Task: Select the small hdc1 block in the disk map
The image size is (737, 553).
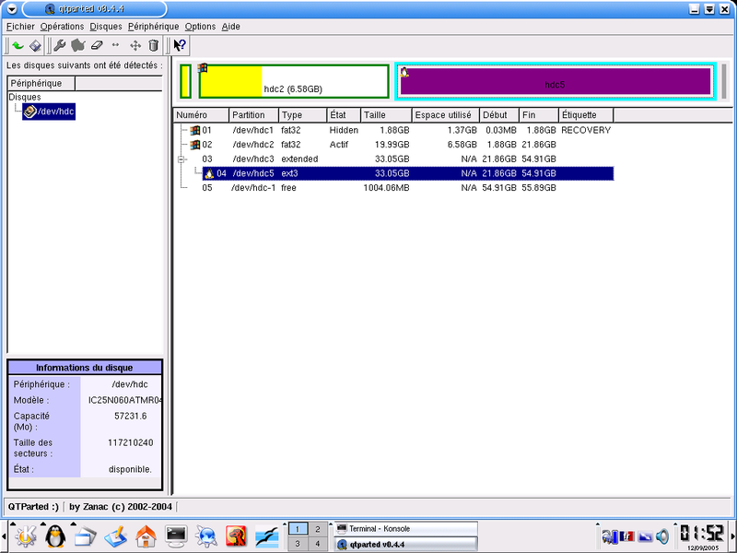Action: pyautogui.click(x=186, y=81)
